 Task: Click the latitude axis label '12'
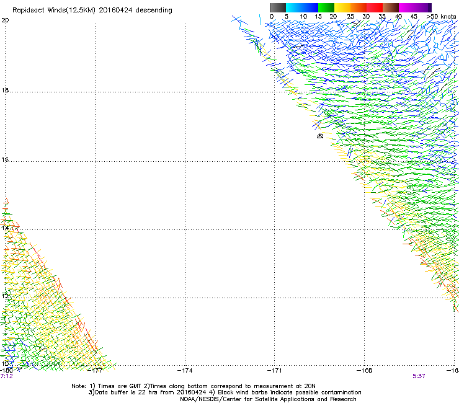[5, 296]
